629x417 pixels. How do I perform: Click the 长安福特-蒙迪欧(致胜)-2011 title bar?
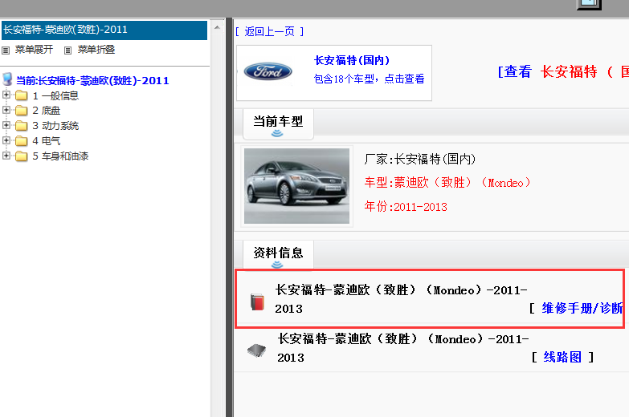[104, 30]
